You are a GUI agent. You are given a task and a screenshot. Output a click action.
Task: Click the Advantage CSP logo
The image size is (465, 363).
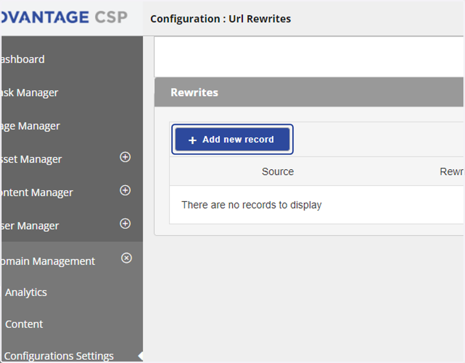point(64,17)
